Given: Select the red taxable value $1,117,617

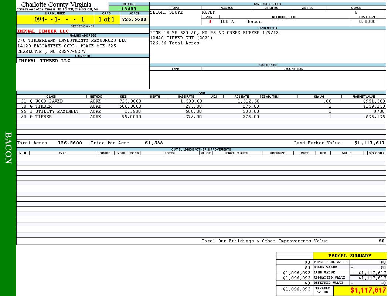Looking at the screenshot, I should coord(368,290).
